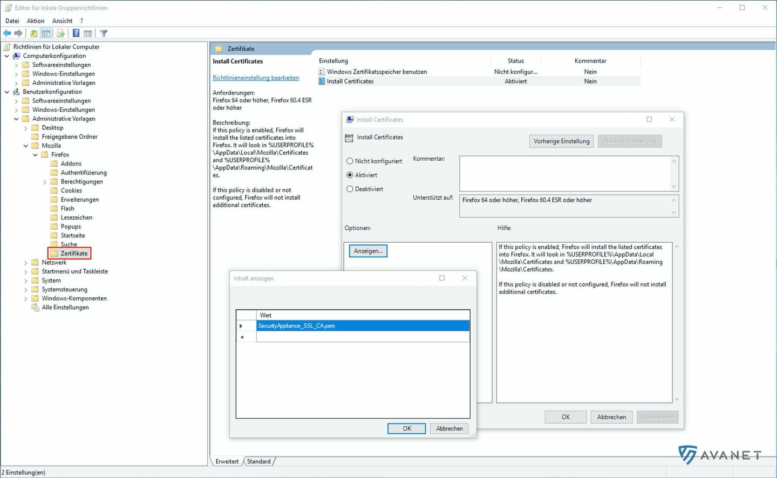Click the Filter funnel icon in toolbar
Image resolution: width=777 pixels, height=478 pixels.
[104, 33]
